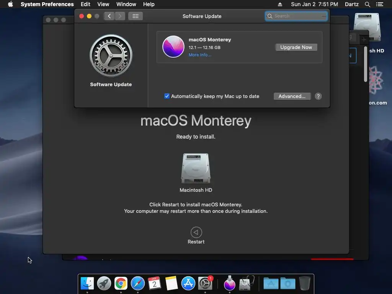This screenshot has width=392, height=294.
Task: Open App Store from the dock
Action: point(188,283)
